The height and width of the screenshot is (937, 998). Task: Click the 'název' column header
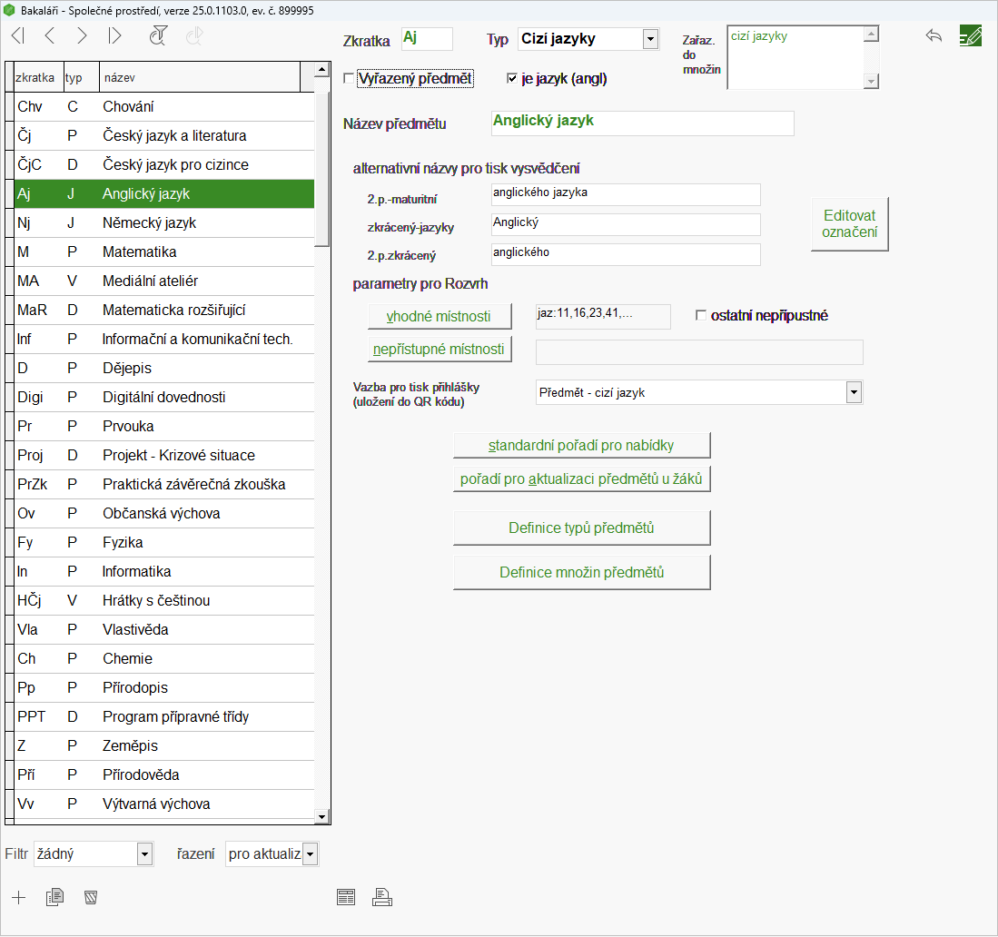point(198,78)
